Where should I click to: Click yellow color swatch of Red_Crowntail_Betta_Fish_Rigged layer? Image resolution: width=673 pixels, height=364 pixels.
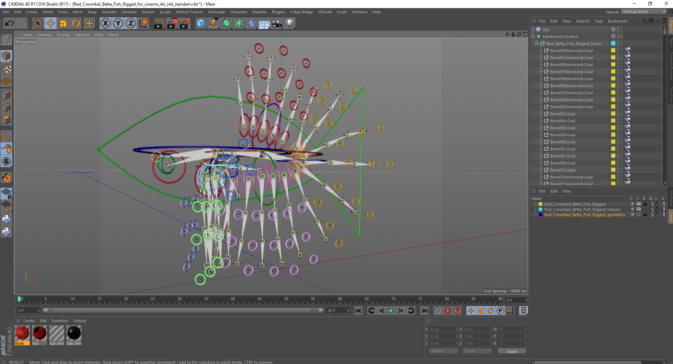tap(540, 204)
